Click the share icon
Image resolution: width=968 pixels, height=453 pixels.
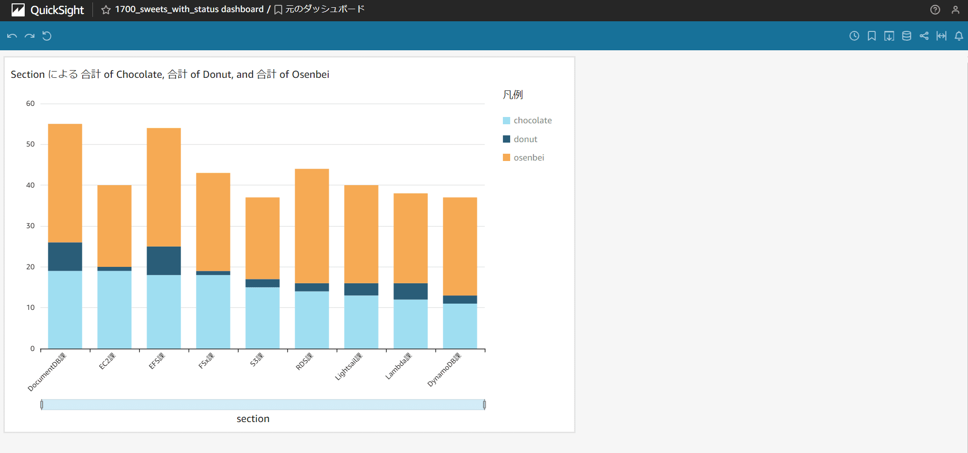(924, 36)
